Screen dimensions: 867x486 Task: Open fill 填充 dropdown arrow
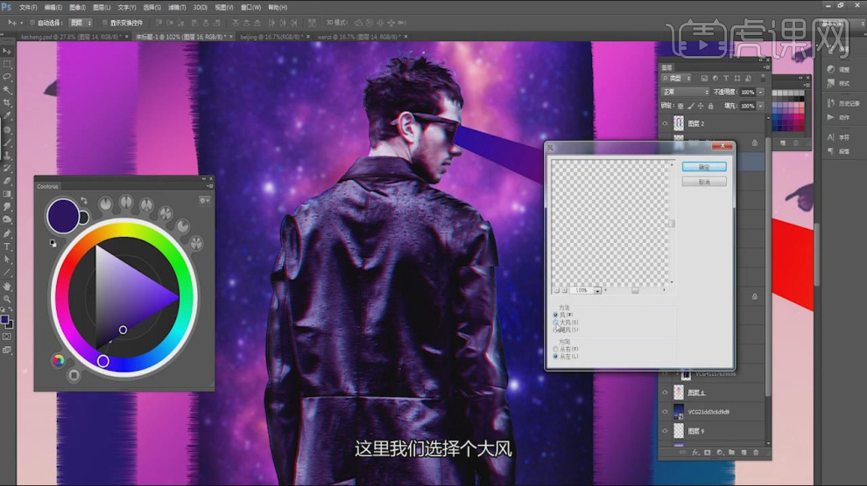tap(761, 106)
